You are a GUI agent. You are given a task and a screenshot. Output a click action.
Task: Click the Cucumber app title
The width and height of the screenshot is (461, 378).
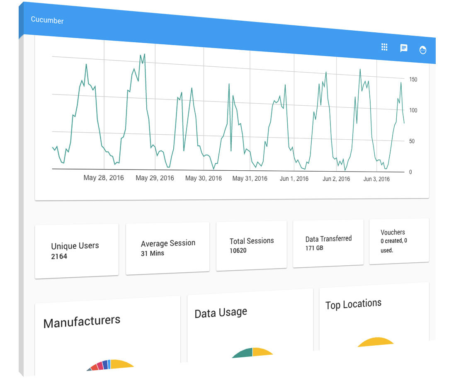pyautogui.click(x=47, y=20)
